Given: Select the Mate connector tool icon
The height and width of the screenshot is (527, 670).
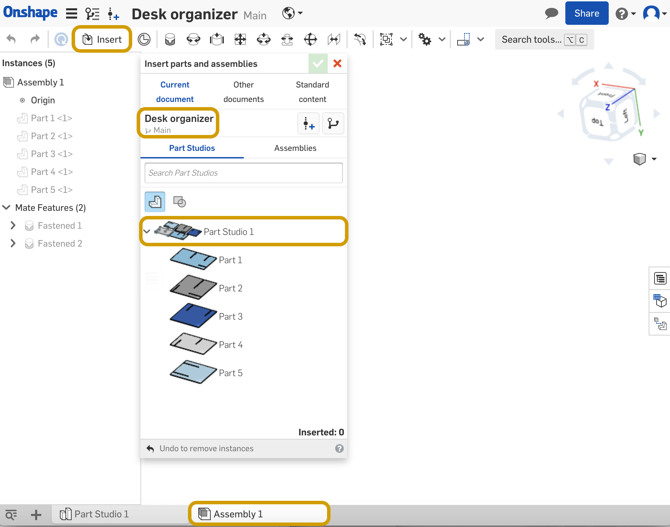Looking at the screenshot, I should click(x=360, y=39).
